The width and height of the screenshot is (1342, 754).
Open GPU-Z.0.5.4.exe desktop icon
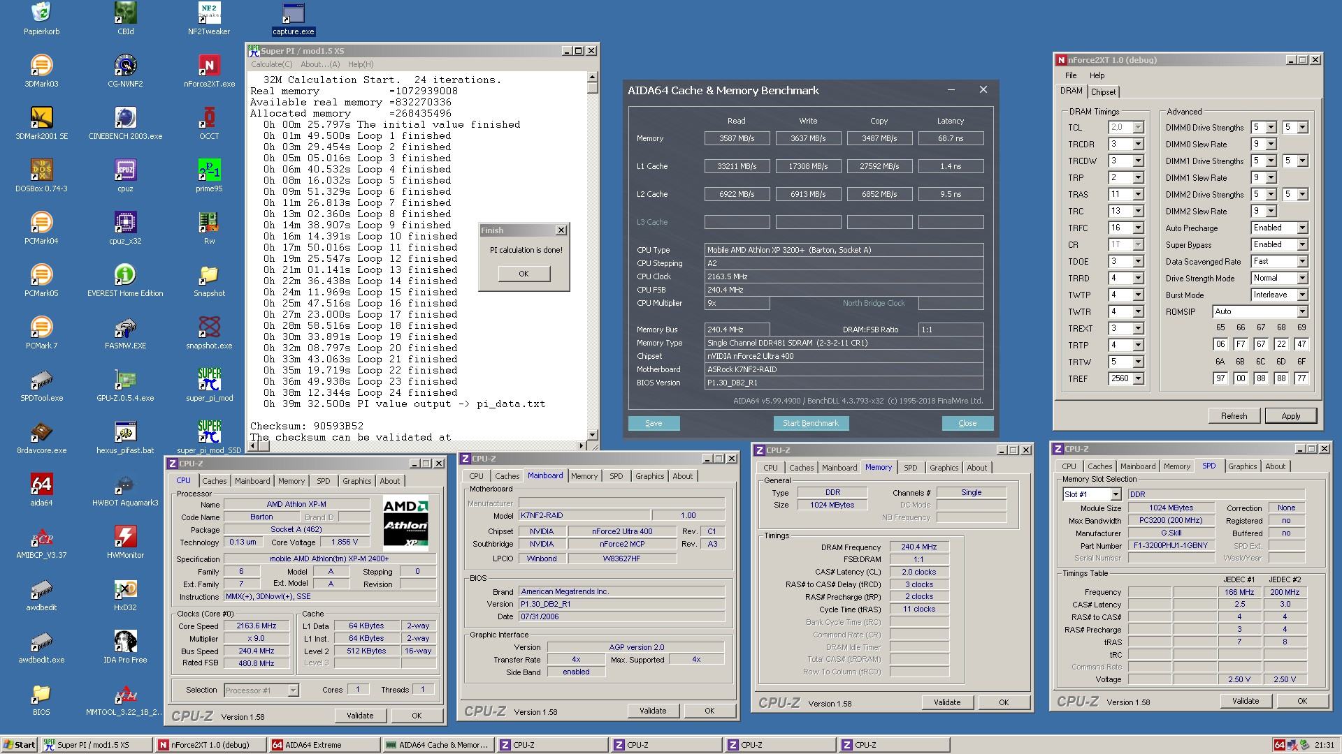pos(125,385)
